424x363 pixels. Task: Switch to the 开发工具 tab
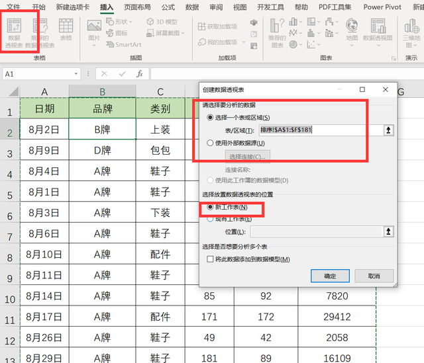tap(270, 7)
